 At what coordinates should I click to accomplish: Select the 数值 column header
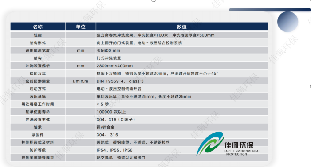pyautogui.click(x=182, y=27)
